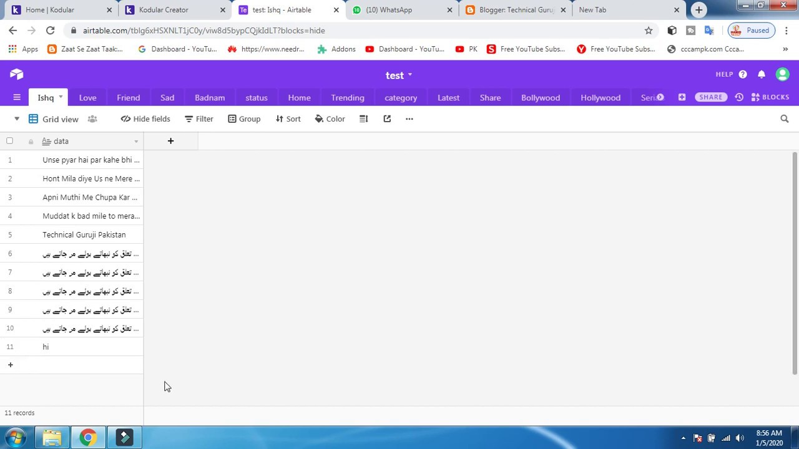Click the SHARE button
This screenshot has height=449, width=799.
coord(711,97)
